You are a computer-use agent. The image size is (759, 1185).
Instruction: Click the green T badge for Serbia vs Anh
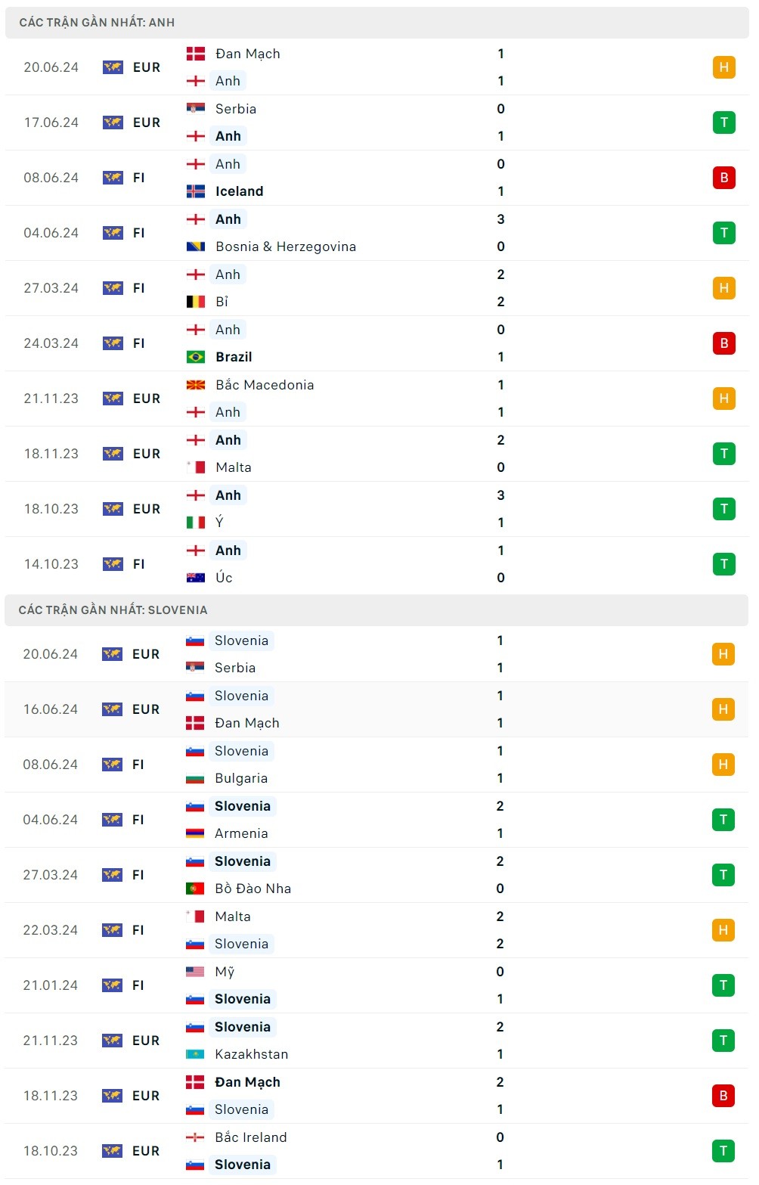pyautogui.click(x=723, y=123)
